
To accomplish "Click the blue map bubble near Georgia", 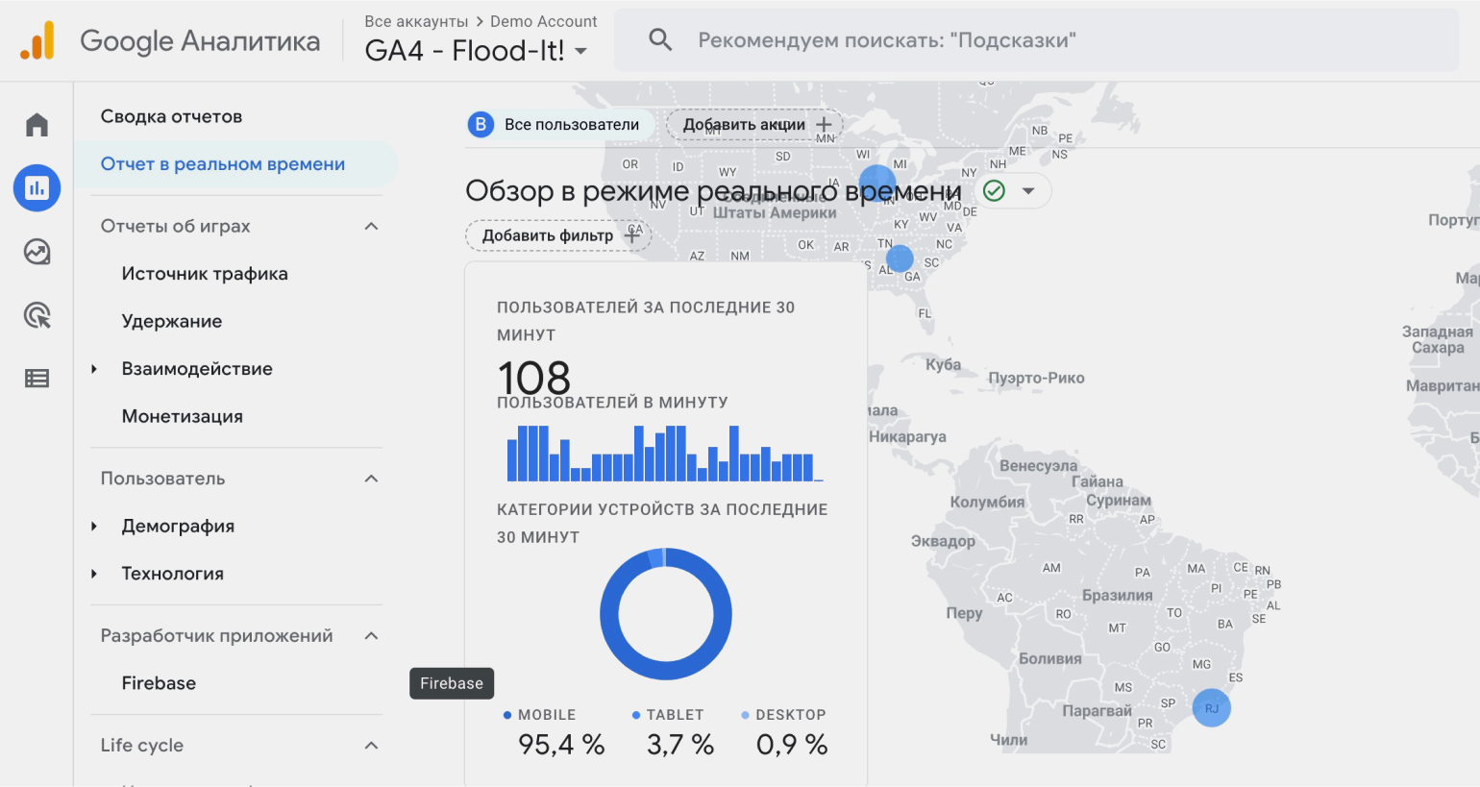I will pyautogui.click(x=900, y=258).
